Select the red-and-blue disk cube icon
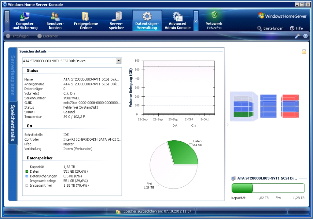The image size is (313, 219). (x=290, y=106)
